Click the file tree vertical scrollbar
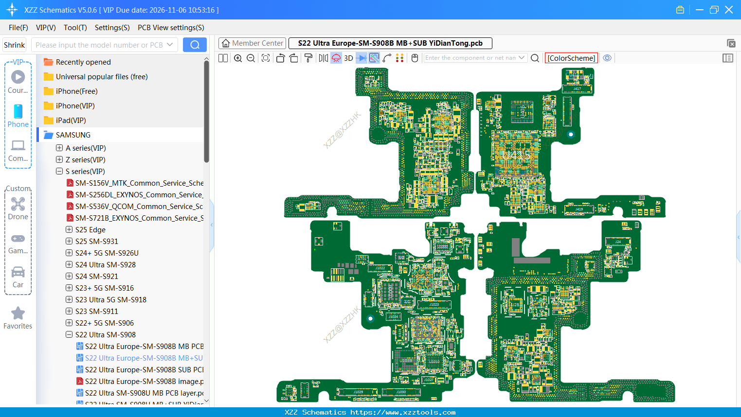Screen dimensions: 741x417 (206, 111)
